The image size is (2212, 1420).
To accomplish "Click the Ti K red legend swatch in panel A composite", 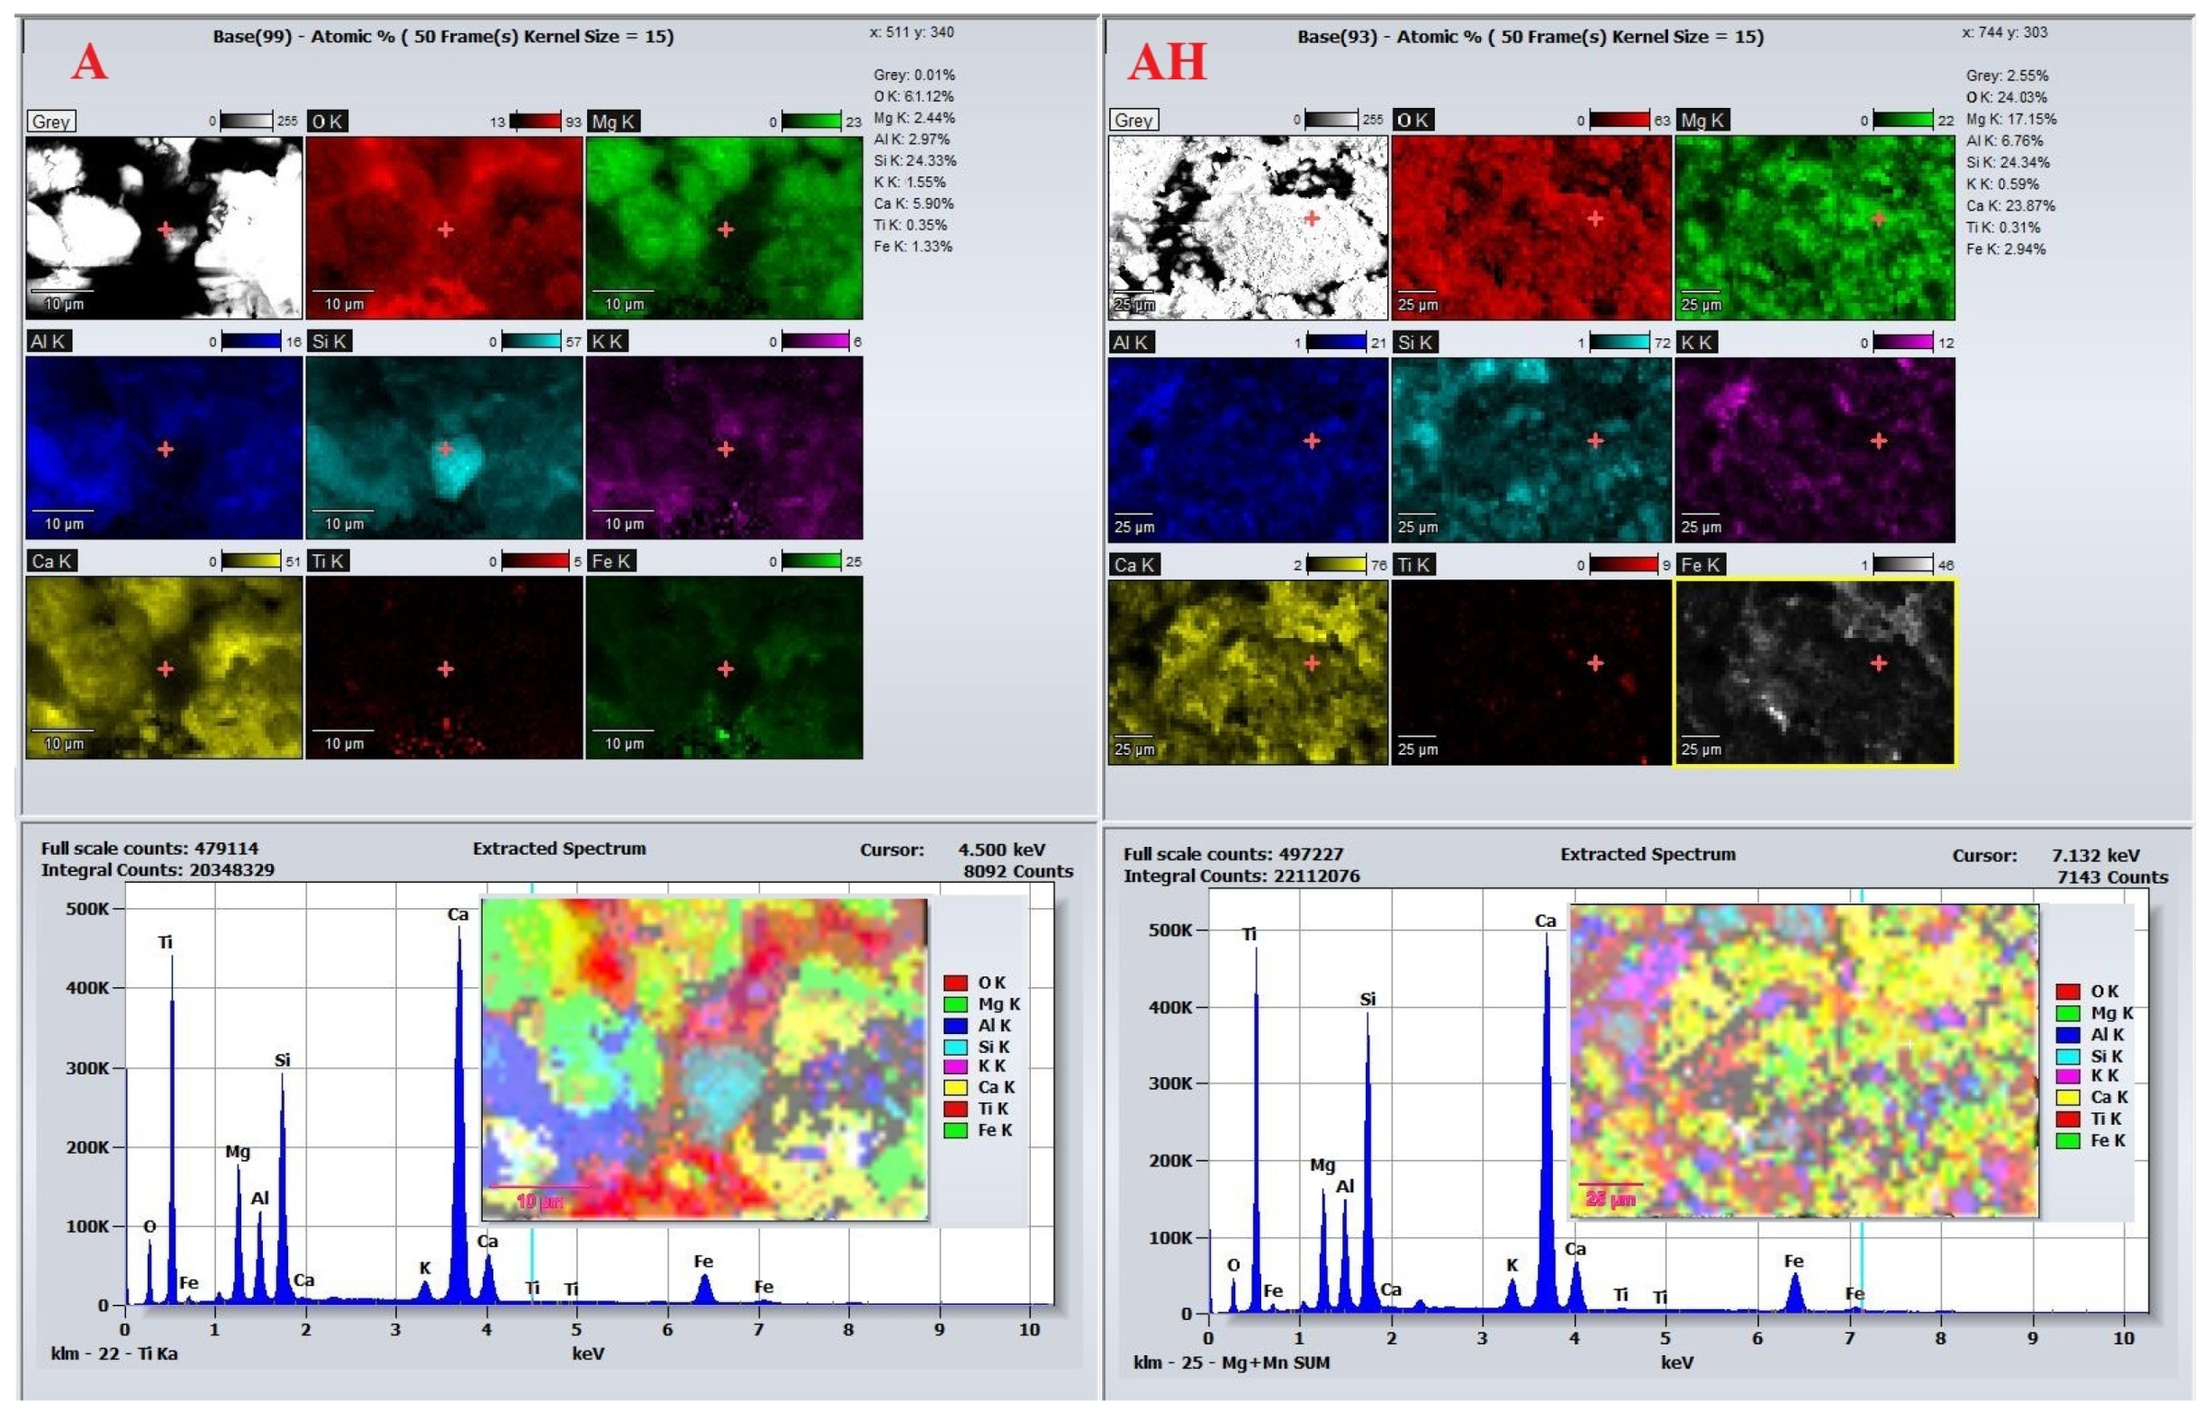I will tap(955, 1110).
